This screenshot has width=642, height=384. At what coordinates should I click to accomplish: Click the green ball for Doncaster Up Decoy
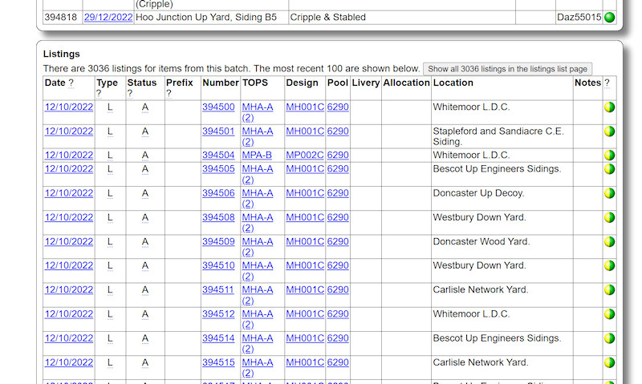[610, 193]
